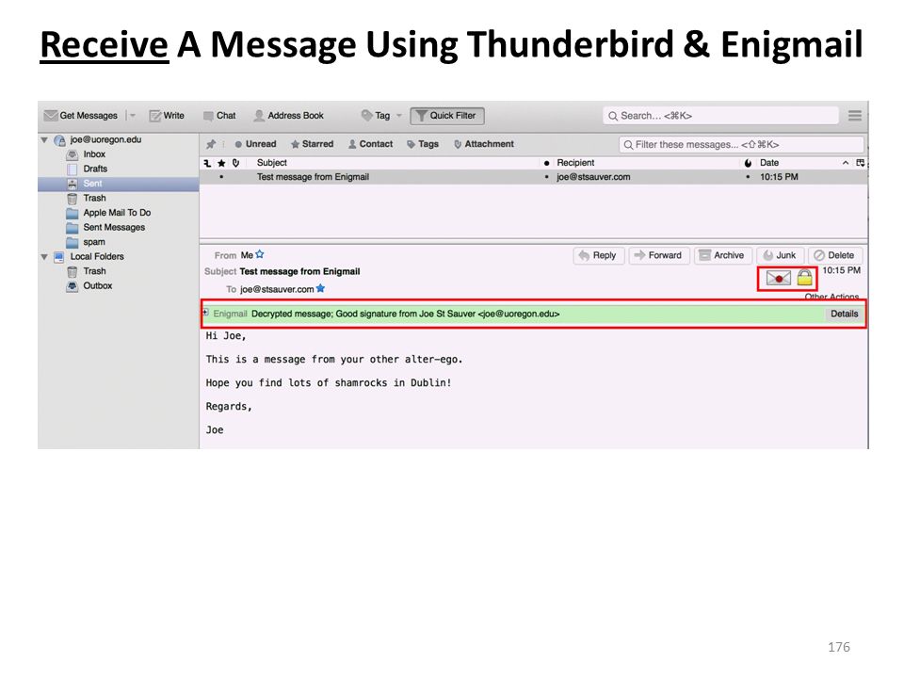Delete the message
This screenshot has height=678, width=904.
835,255
